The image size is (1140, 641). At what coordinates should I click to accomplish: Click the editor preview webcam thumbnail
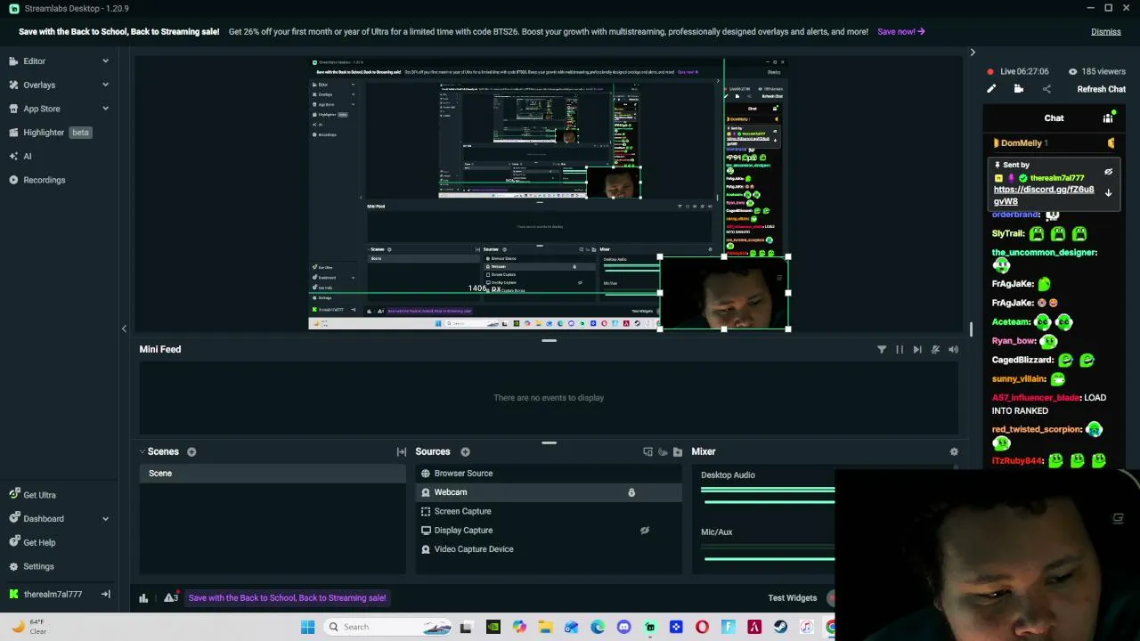(x=723, y=294)
